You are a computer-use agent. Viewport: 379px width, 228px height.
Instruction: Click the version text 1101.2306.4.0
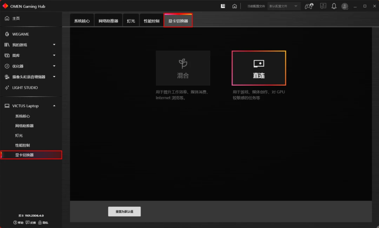[x=34, y=215]
